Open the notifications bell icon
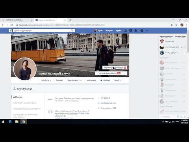 136,30
